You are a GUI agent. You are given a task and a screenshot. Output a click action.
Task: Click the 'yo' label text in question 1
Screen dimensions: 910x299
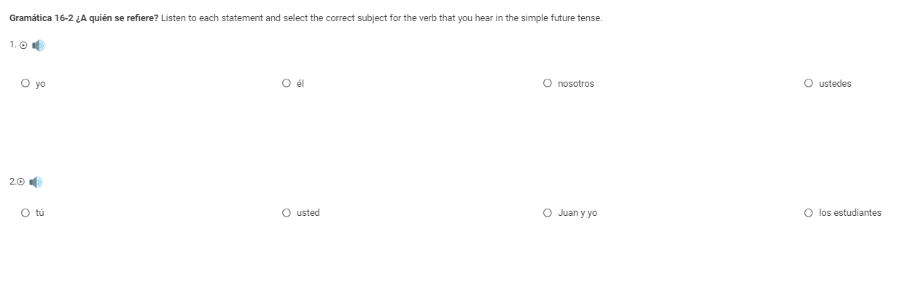[x=41, y=85]
